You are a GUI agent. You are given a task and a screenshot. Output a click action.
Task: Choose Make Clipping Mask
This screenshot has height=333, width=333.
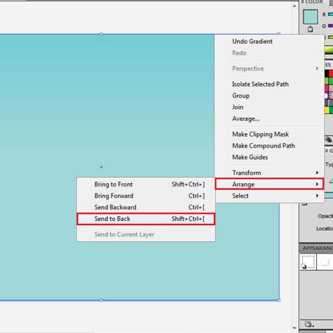tap(260, 135)
